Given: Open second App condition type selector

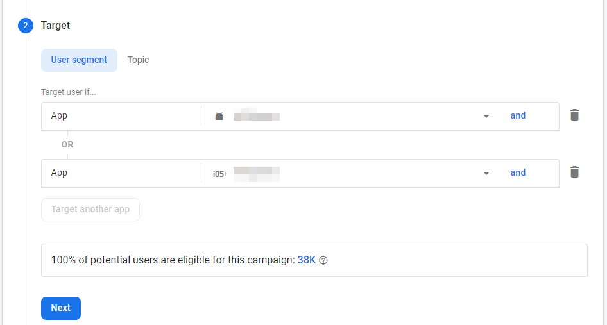Looking at the screenshot, I should pyautogui.click(x=121, y=173).
